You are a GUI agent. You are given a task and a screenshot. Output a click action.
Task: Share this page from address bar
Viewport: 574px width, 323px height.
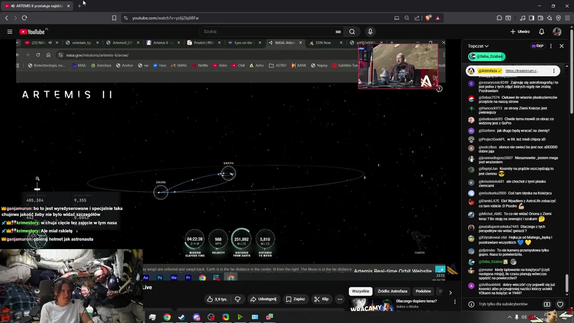click(417, 18)
